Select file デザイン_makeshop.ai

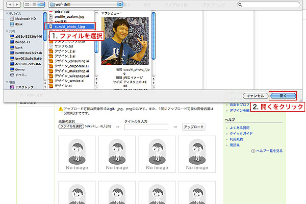click(x=69, y=71)
